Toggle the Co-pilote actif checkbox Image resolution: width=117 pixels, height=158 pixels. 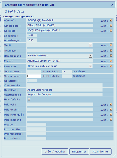pyautogui.click(x=111, y=31)
